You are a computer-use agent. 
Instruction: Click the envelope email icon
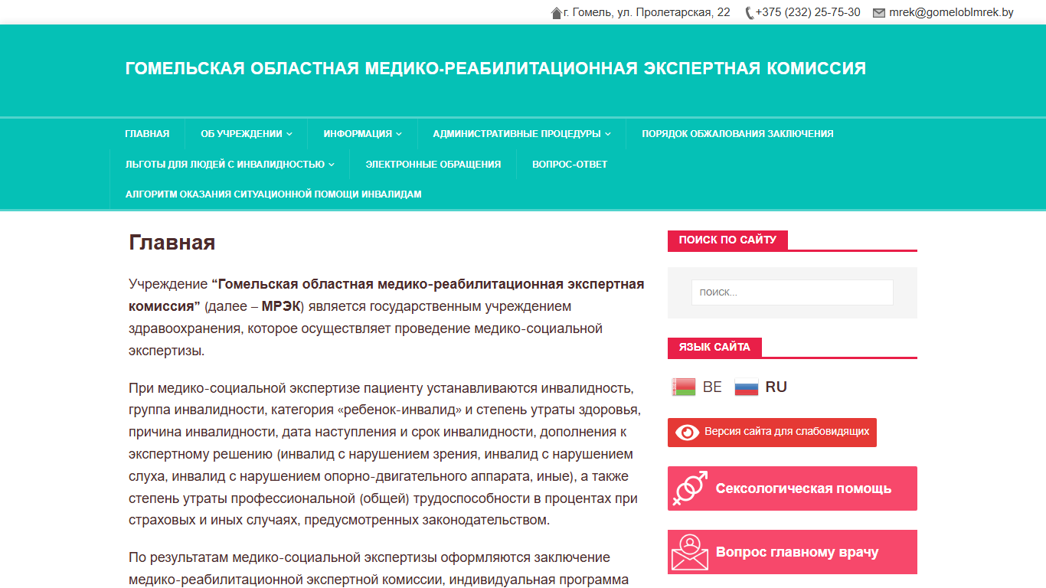click(x=879, y=13)
